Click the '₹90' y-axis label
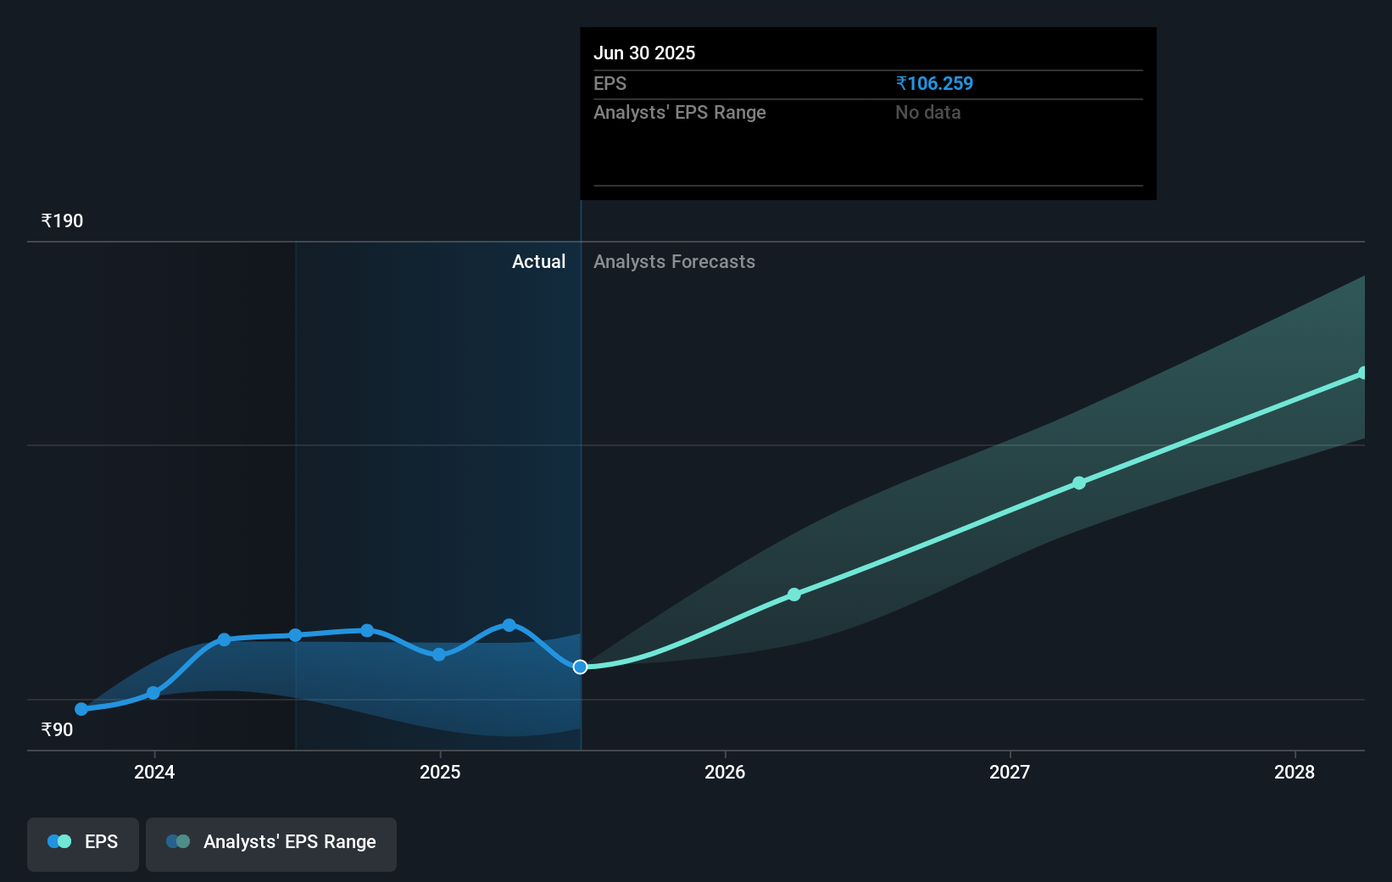The height and width of the screenshot is (882, 1392). (x=57, y=730)
